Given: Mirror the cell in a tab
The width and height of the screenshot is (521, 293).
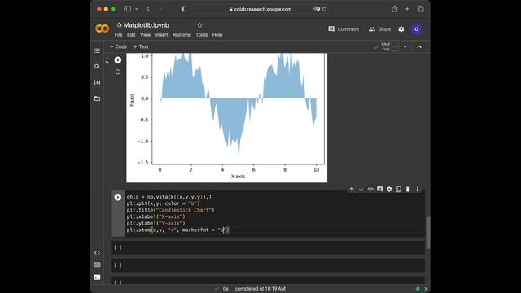Looking at the screenshot, I should [x=398, y=190].
